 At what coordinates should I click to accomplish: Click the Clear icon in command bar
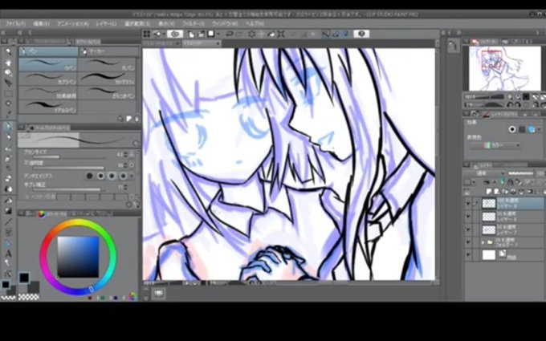pyautogui.click(x=251, y=34)
